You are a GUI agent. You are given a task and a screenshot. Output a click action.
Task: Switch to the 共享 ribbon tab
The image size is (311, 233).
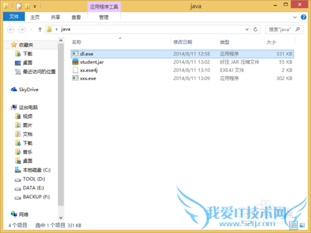55,17
